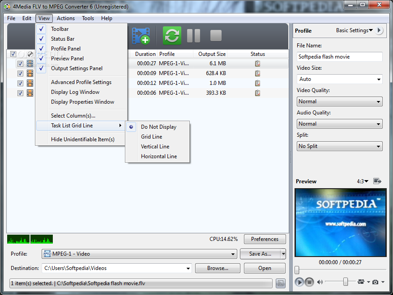Uncheck checkbox of 393.3 KB file row
The height and width of the screenshot is (295, 393).
20,93
